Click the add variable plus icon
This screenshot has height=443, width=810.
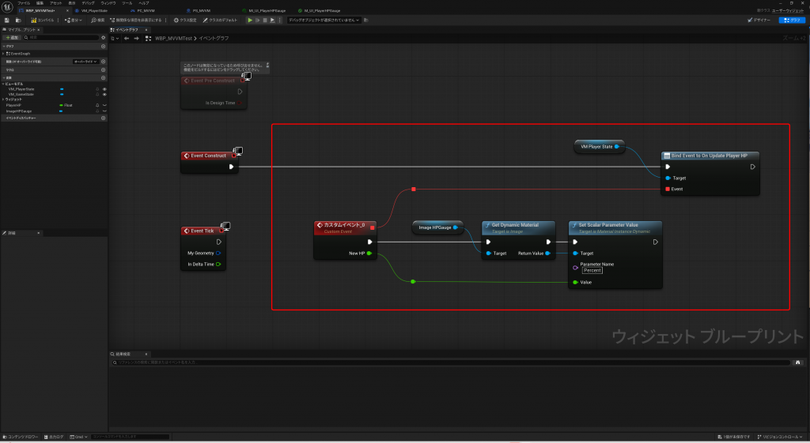104,78
